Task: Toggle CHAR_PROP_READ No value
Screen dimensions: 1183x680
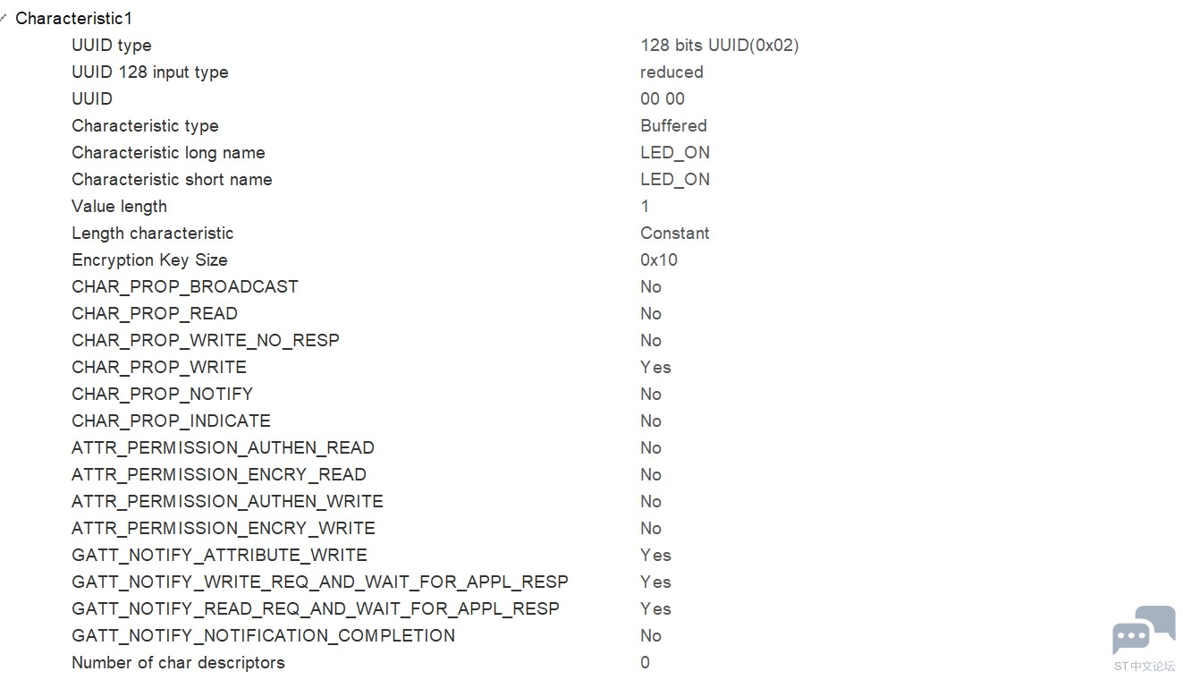Action: 651,313
